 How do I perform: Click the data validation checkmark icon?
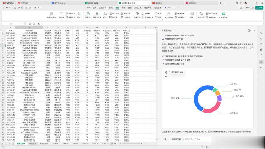(192, 14)
